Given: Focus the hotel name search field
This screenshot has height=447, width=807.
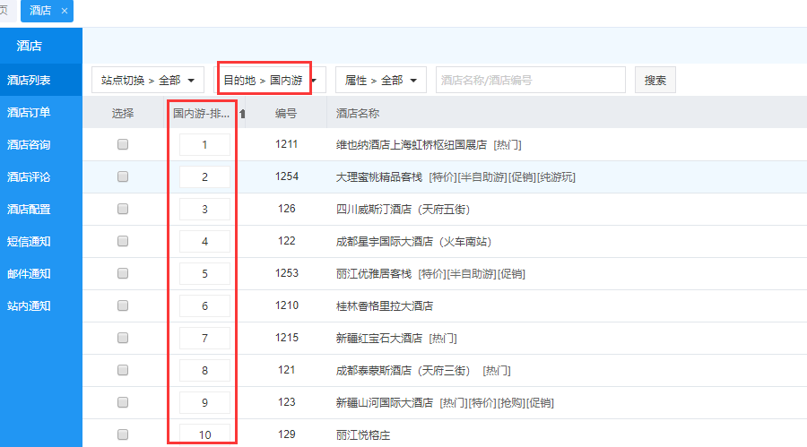Looking at the screenshot, I should click(530, 81).
